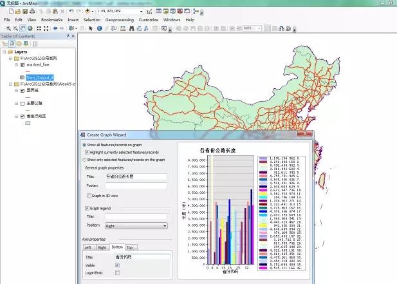This screenshot has height=284, width=397.
Task: Open the ModelBuilder window icon
Action: coord(196,11)
